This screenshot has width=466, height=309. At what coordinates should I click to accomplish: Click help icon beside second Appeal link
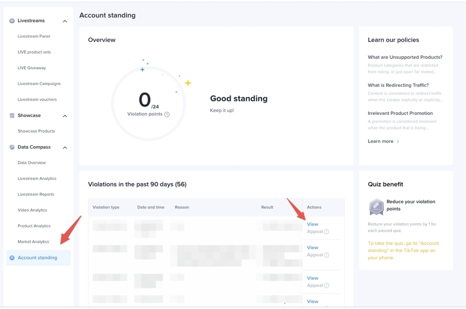[327, 255]
